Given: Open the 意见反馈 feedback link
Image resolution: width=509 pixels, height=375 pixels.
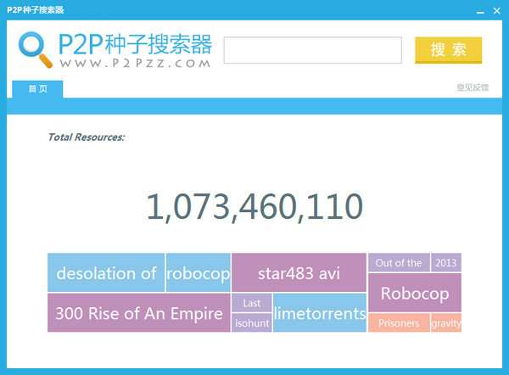Looking at the screenshot, I should pos(473,87).
